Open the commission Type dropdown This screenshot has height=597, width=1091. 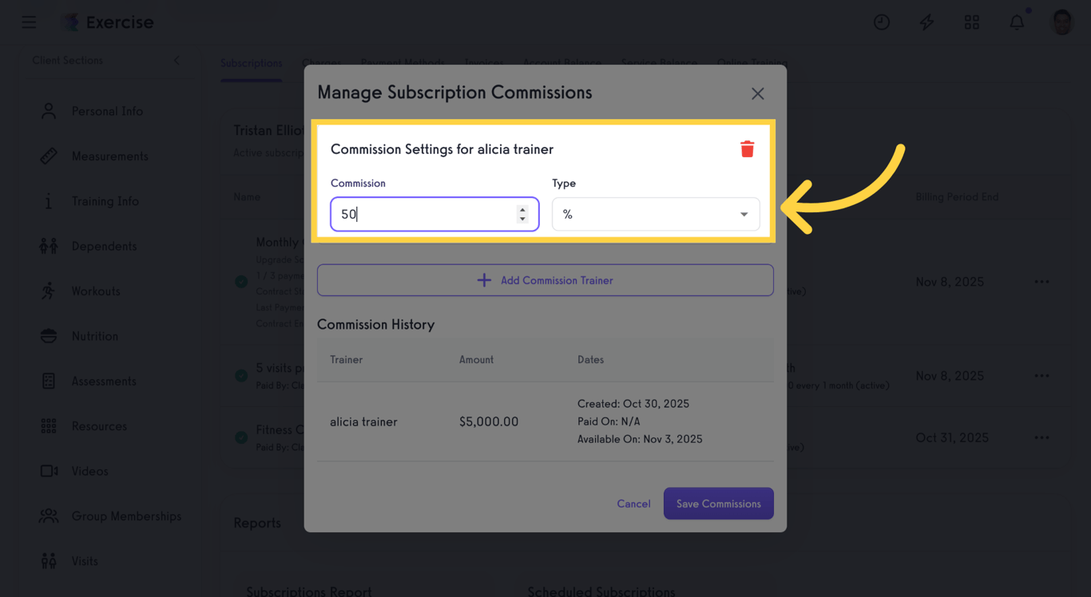655,214
